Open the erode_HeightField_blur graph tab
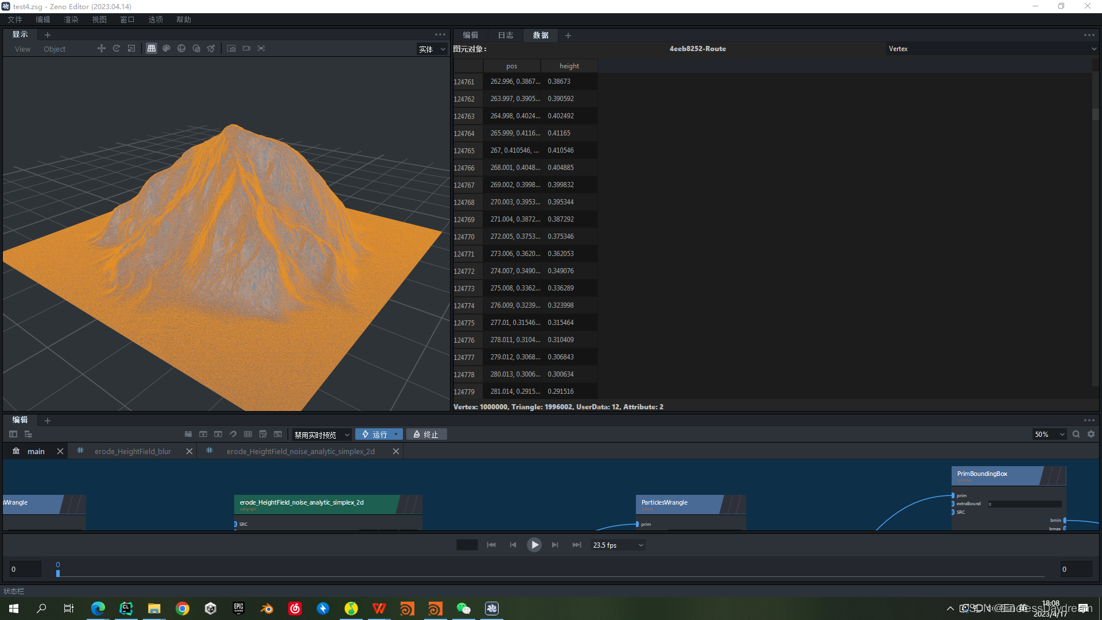 coord(133,451)
